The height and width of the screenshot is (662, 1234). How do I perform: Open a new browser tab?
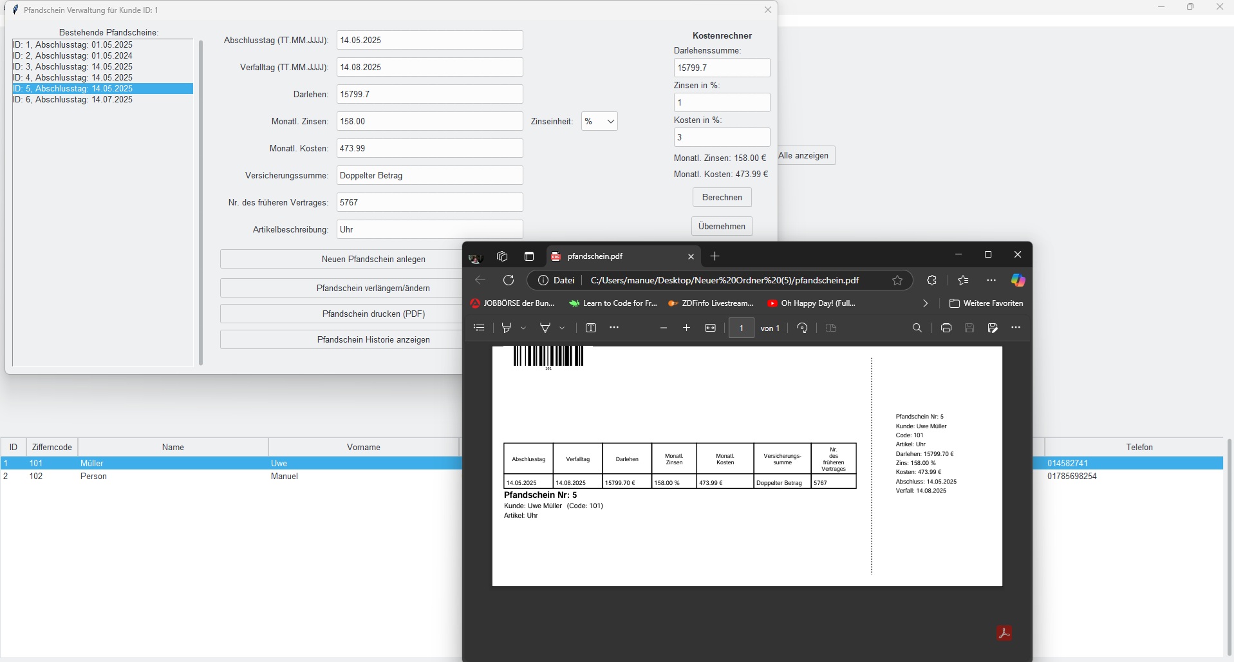click(x=715, y=256)
